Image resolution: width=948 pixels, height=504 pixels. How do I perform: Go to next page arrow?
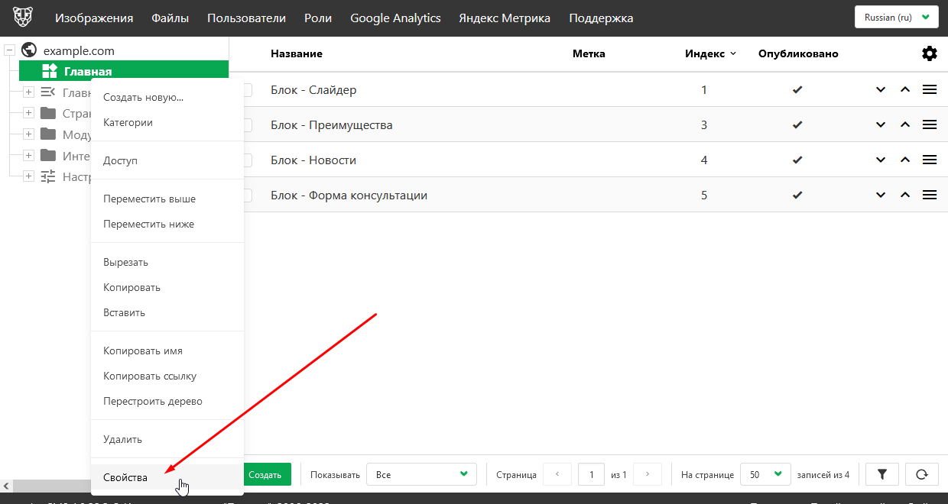648,474
